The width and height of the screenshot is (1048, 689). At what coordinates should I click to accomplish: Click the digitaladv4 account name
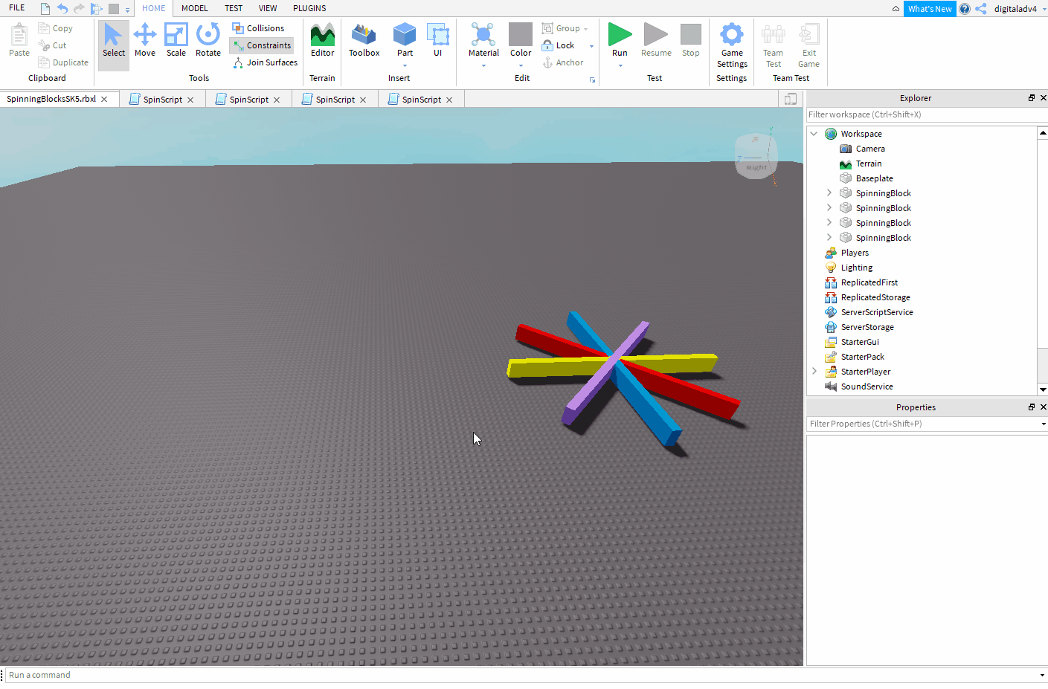click(x=1015, y=9)
